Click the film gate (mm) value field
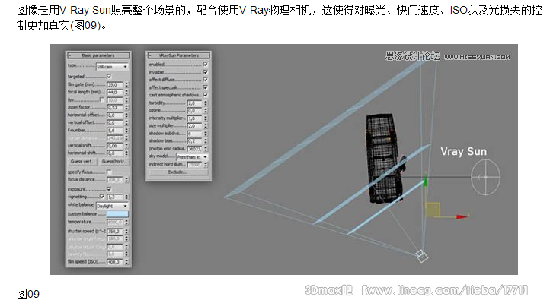 pyautogui.click(x=115, y=84)
